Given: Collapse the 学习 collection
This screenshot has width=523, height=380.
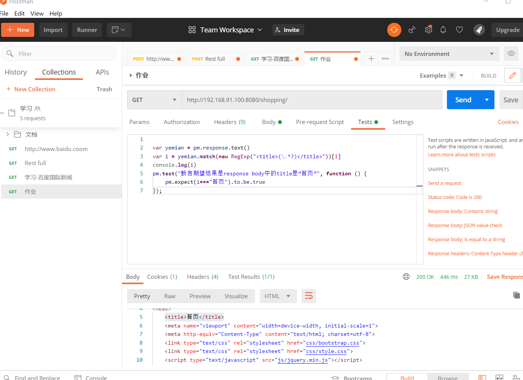Looking at the screenshot, I should [2, 113].
